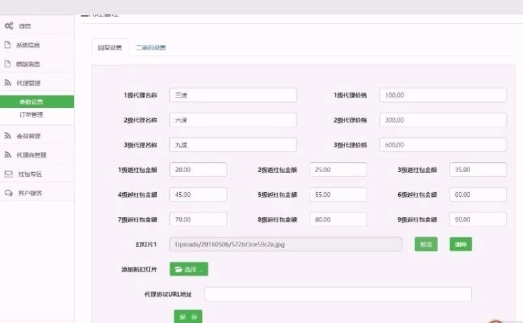The width and height of the screenshot is (523, 323).
Task: Click the envelope icon beside 红包专区
Action: [8, 174]
